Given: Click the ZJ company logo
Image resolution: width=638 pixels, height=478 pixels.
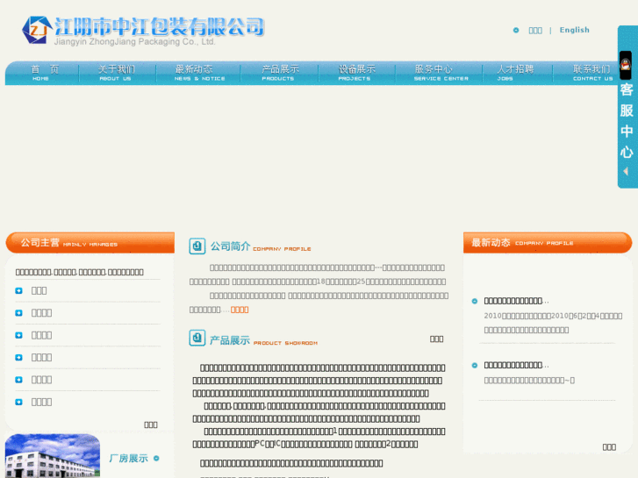Looking at the screenshot, I should pyautogui.click(x=37, y=30).
